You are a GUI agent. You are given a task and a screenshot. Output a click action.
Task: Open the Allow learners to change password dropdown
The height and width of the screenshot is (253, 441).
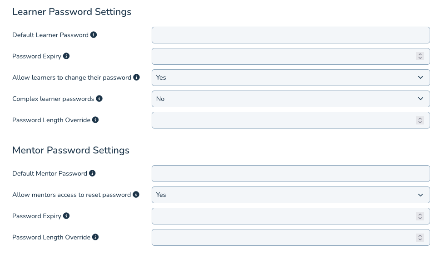(x=291, y=77)
